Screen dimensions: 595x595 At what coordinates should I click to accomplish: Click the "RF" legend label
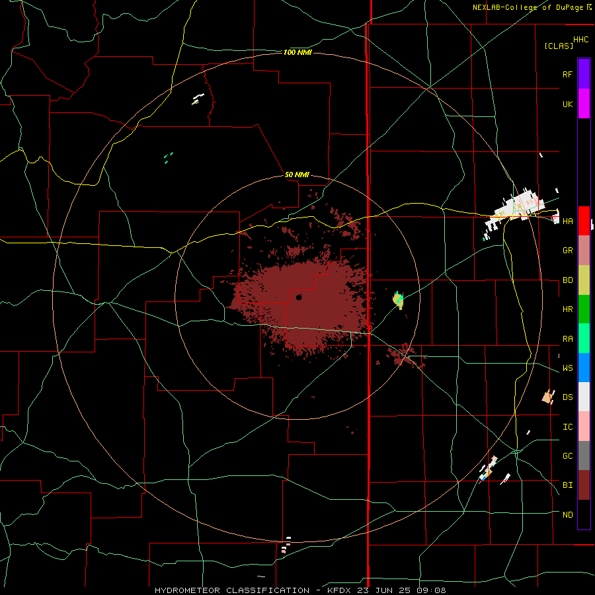(x=567, y=74)
